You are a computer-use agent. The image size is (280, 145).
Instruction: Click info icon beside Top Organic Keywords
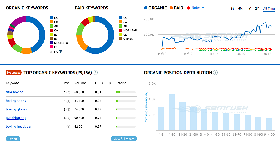pos(95,73)
